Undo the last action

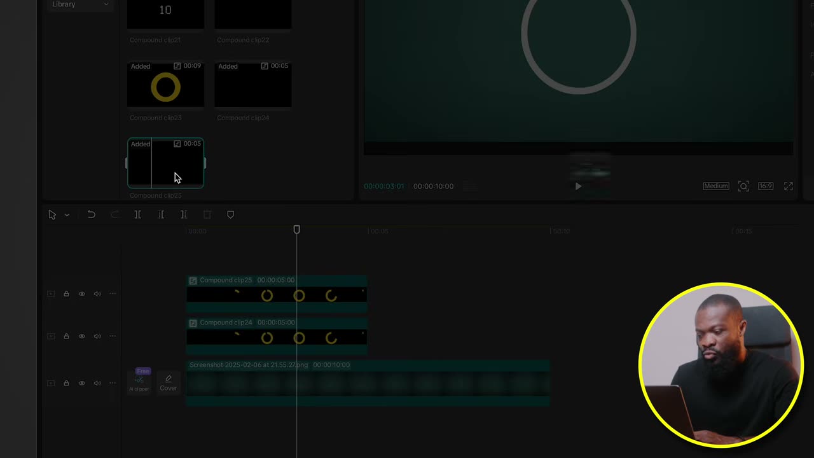[91, 214]
